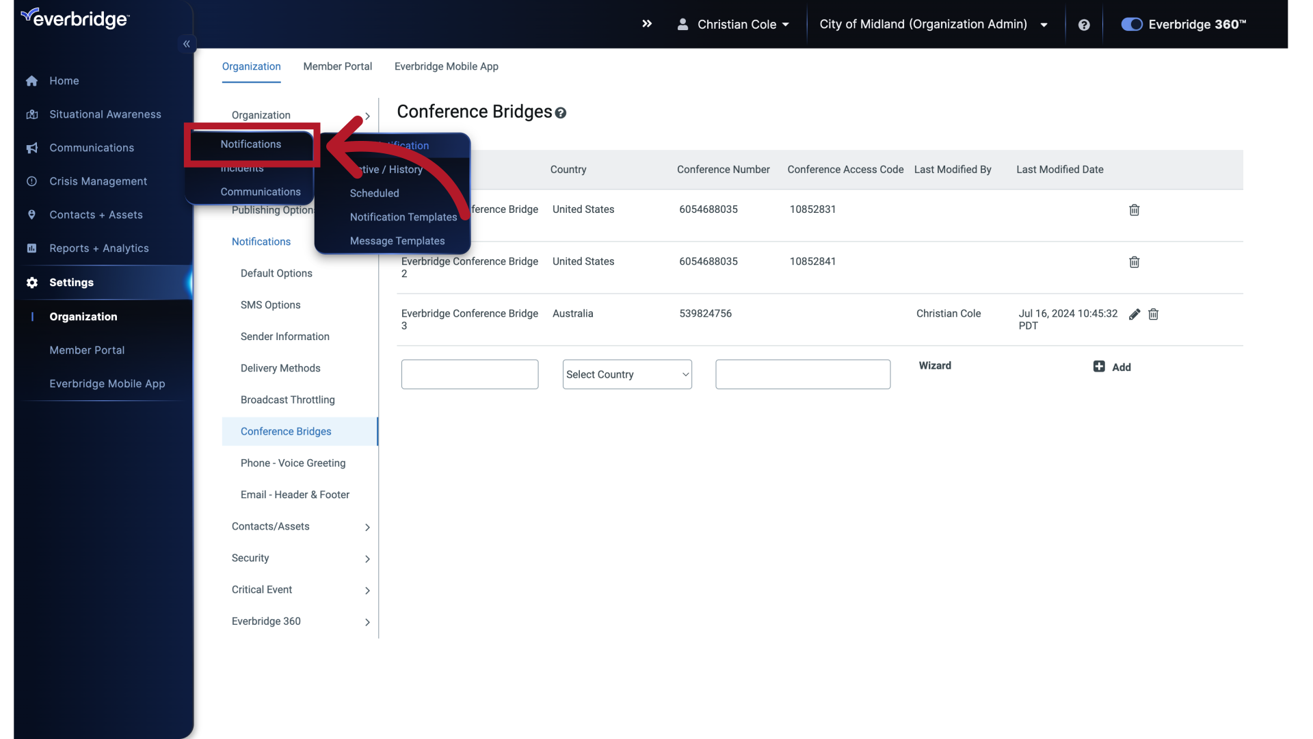Screen dimensions: 1313x739
Task: Switch to the Member Portal tab
Action: [337, 66]
